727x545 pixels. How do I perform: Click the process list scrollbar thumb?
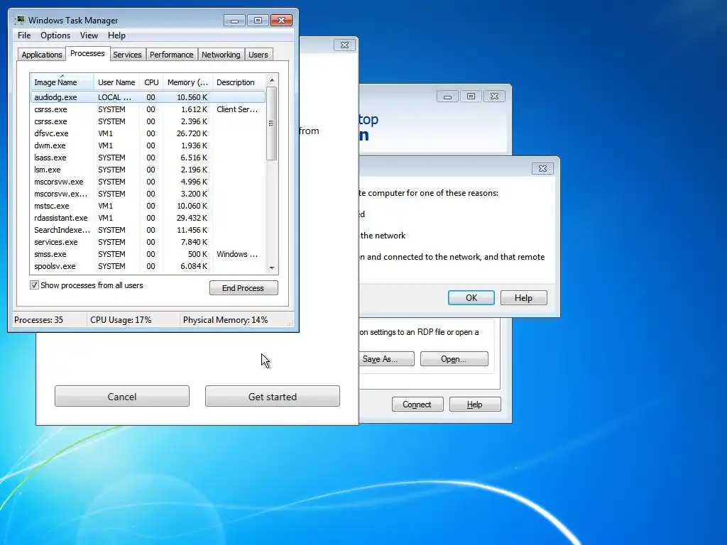272,123
